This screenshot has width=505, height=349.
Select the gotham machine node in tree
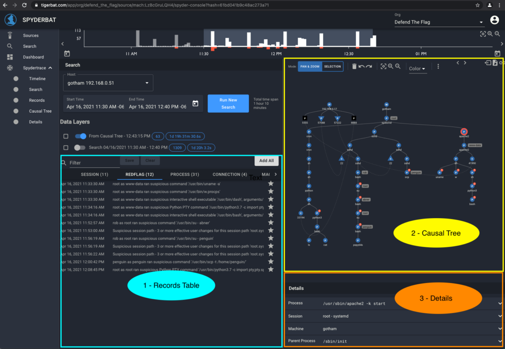point(387,104)
